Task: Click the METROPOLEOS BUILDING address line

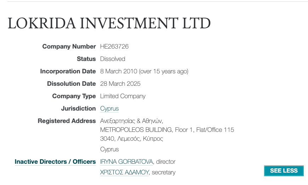Action: [167, 130]
